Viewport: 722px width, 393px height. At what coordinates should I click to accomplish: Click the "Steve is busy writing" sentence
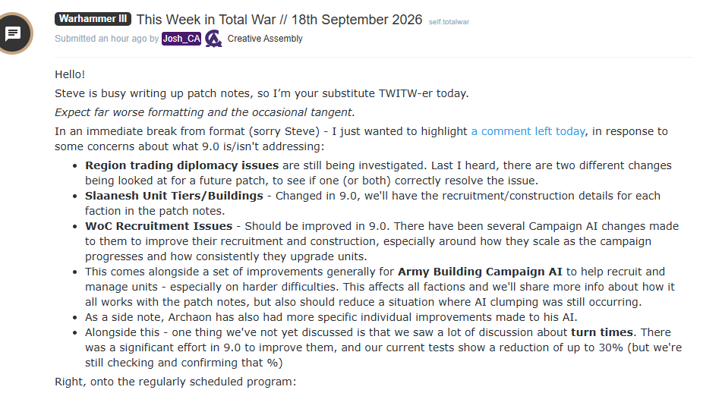tap(261, 93)
